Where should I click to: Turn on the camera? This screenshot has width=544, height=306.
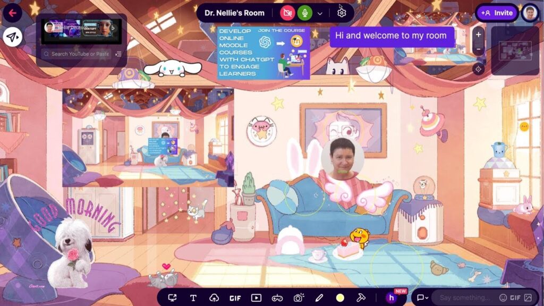coord(287,13)
